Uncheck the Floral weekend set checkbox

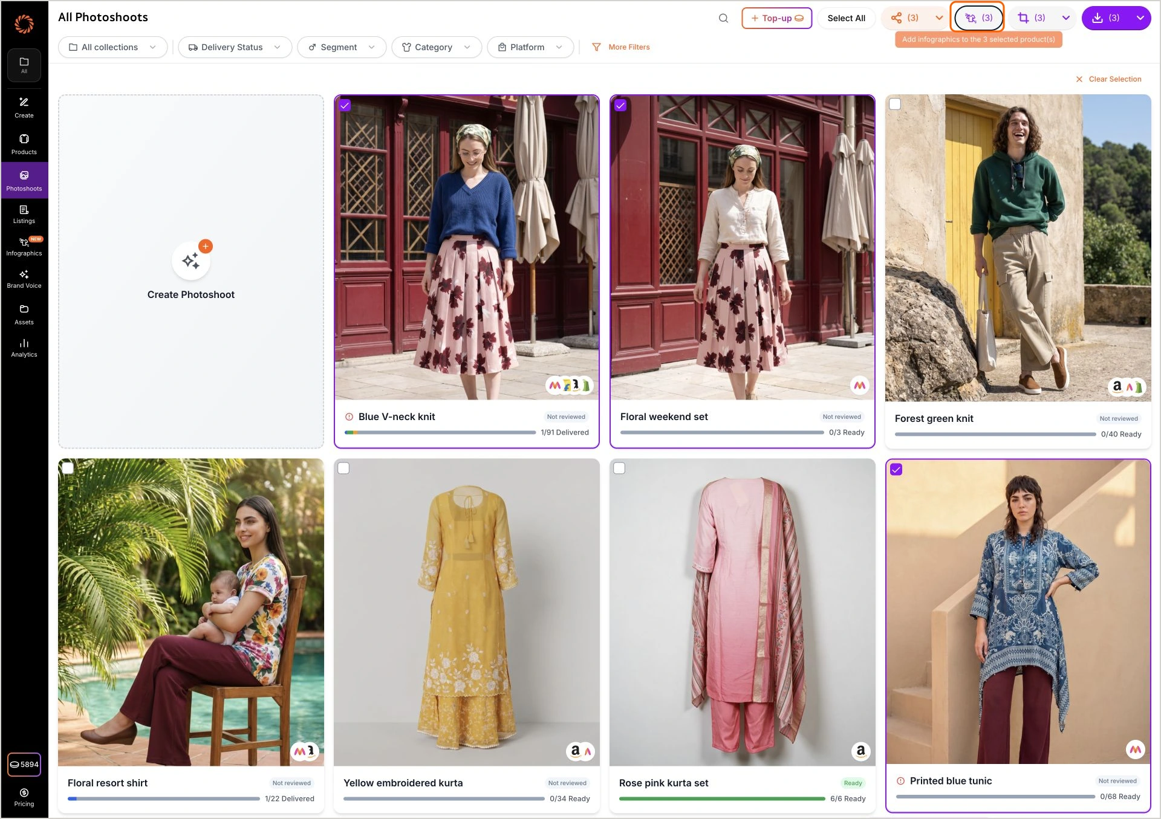pyautogui.click(x=620, y=105)
